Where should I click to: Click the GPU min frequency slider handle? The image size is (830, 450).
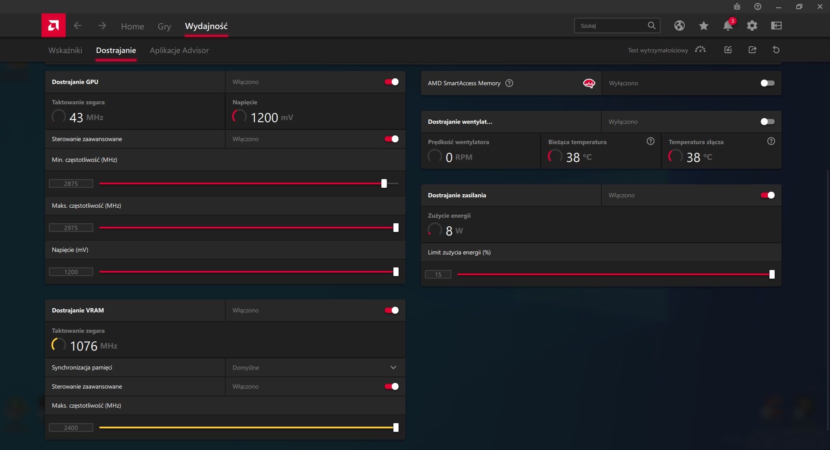tap(384, 183)
